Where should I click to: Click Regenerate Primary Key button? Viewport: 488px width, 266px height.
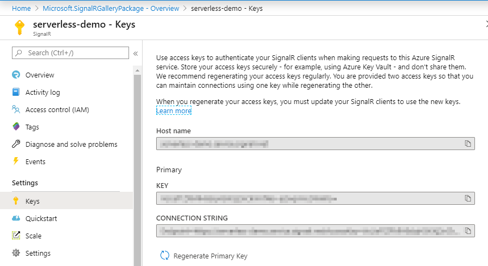(203, 256)
